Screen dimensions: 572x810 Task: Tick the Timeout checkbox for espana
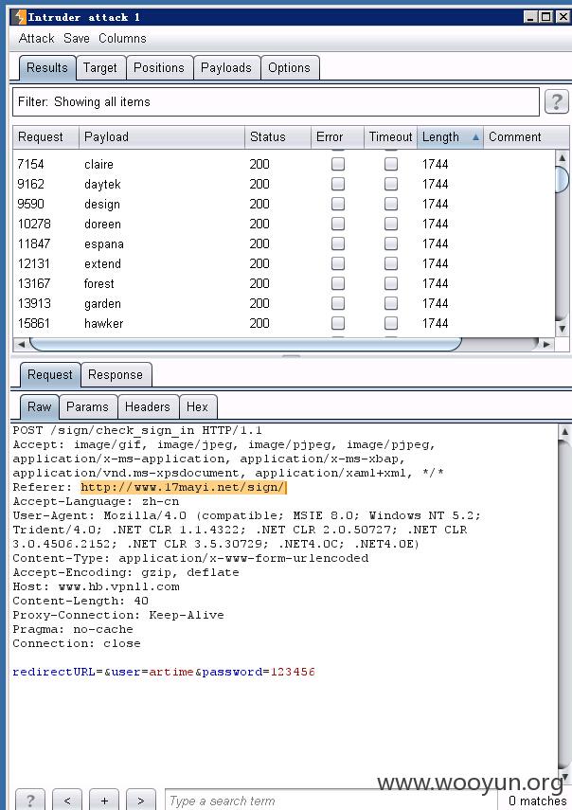(391, 243)
